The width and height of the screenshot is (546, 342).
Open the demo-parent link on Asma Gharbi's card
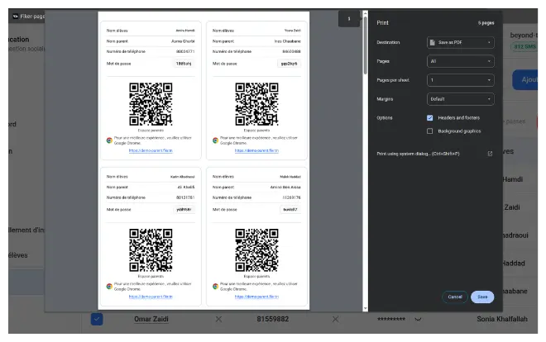click(151, 150)
